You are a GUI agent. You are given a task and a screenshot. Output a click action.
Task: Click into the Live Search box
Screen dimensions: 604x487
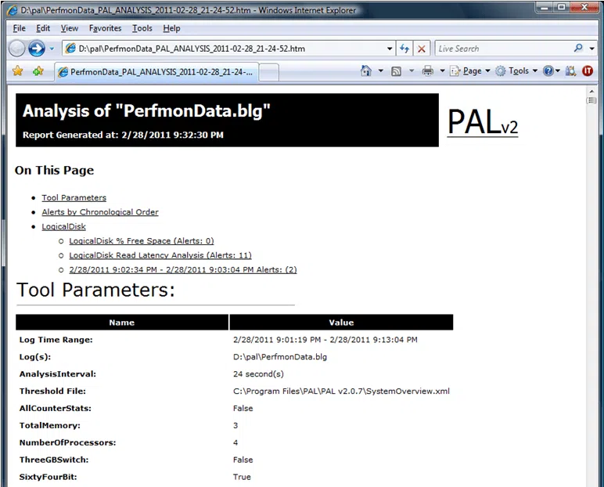503,49
